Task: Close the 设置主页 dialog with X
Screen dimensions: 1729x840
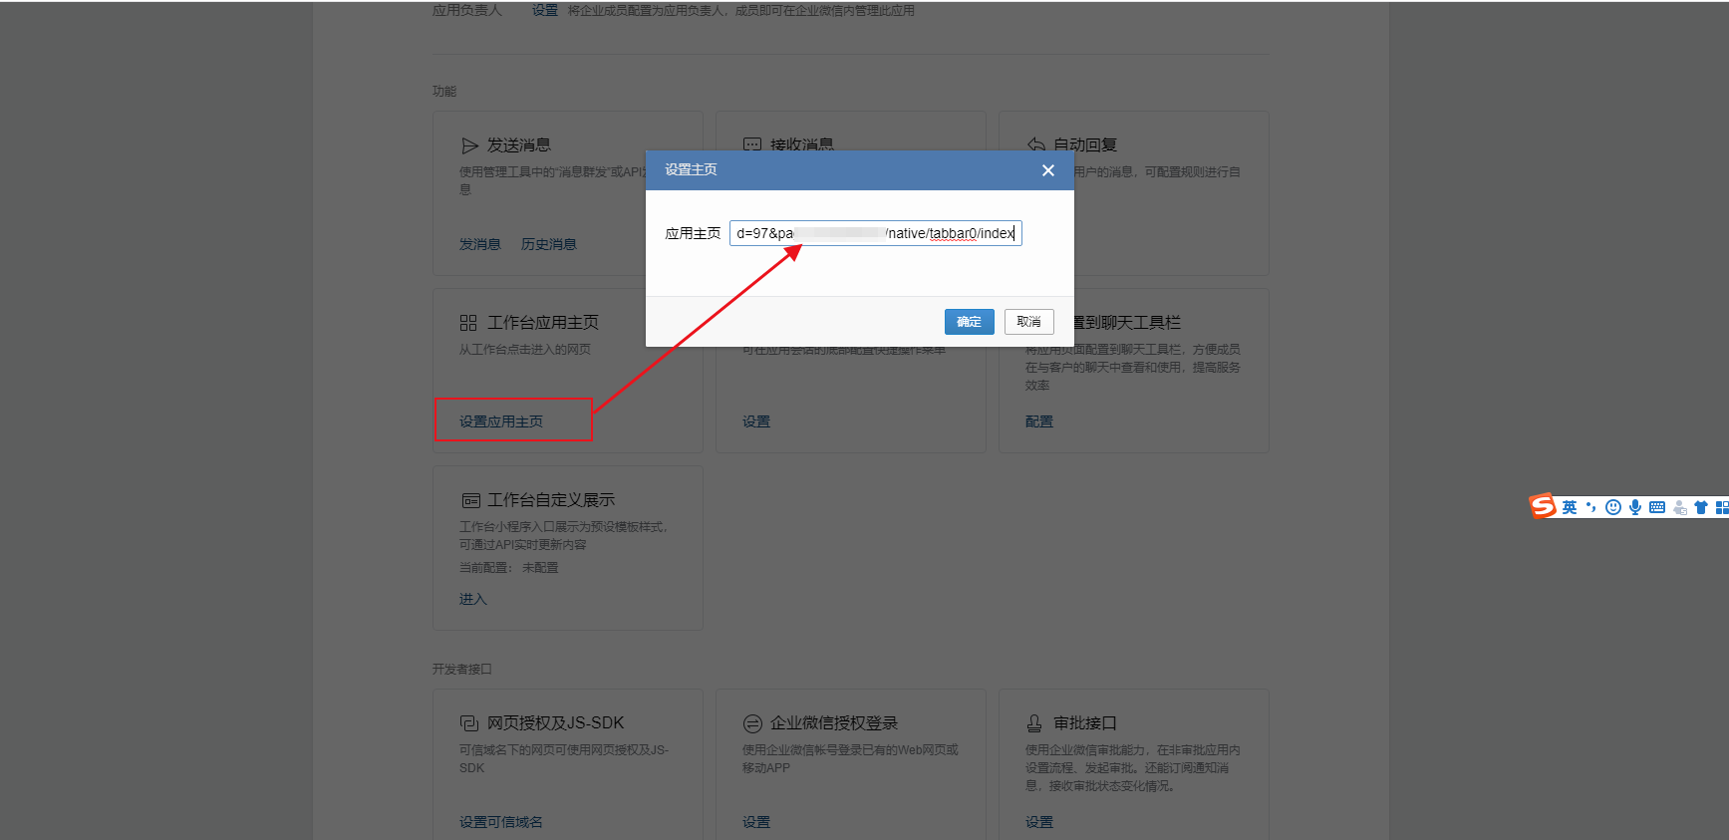Action: [x=1047, y=170]
